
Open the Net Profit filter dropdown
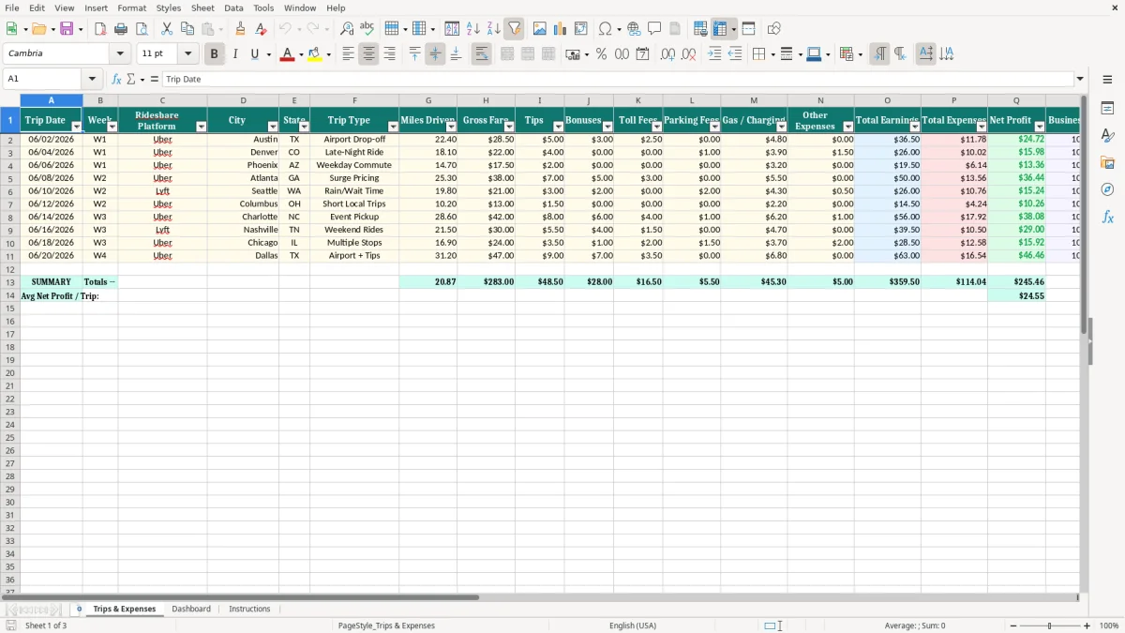pos(1039,127)
